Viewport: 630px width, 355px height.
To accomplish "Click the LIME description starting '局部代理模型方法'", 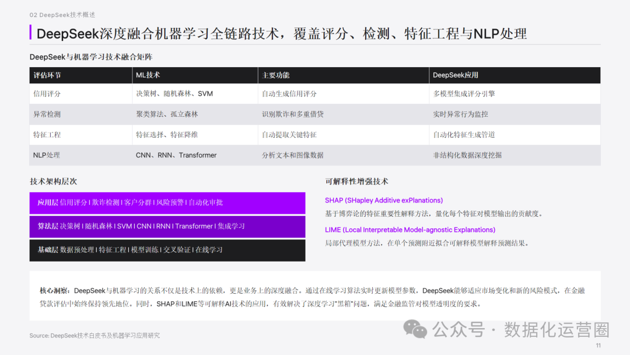I will (x=428, y=243).
